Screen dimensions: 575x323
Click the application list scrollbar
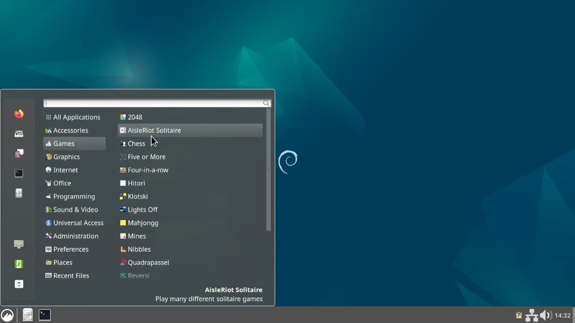pos(268,170)
